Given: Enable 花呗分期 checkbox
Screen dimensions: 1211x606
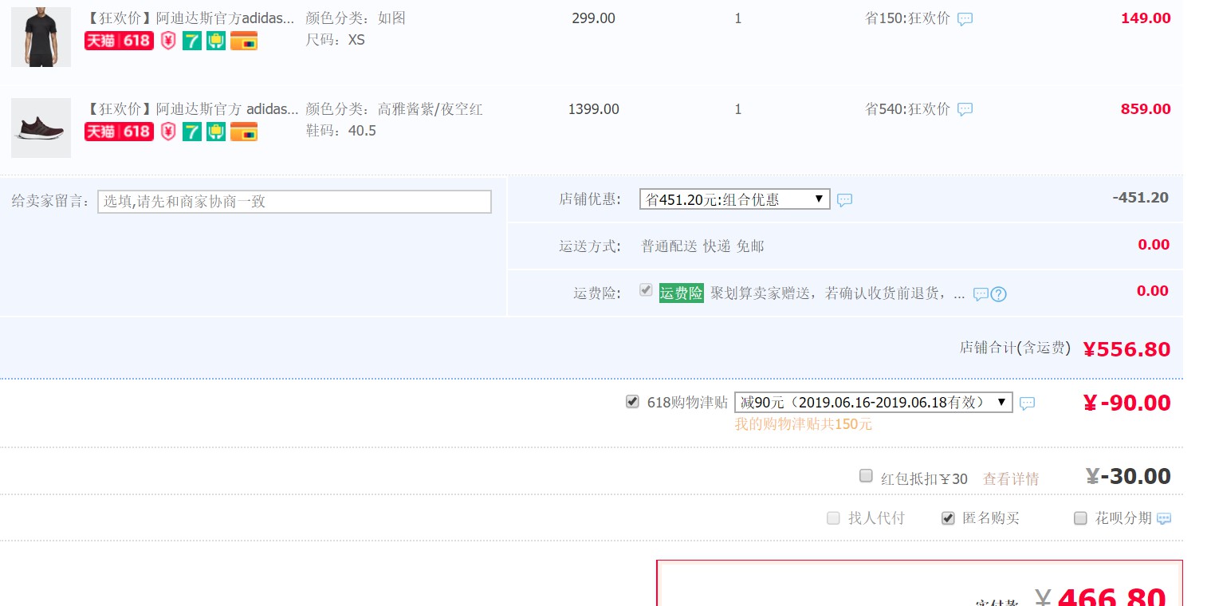Looking at the screenshot, I should (1080, 518).
